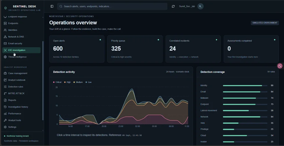Open Settings from the sidebar
The height and width of the screenshot is (146, 284).
click(21, 127)
